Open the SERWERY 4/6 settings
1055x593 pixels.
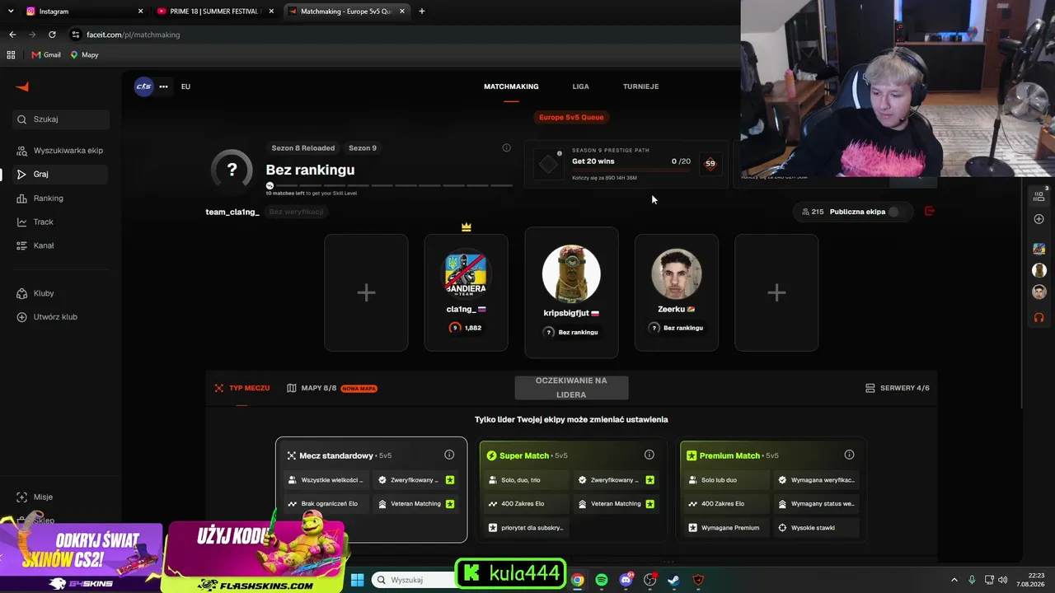click(898, 388)
